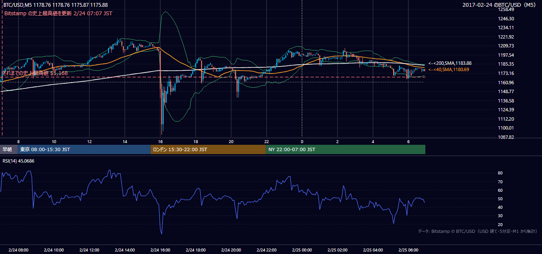Click price axis value 1209.73
The image size is (542, 254).
pos(506,46)
